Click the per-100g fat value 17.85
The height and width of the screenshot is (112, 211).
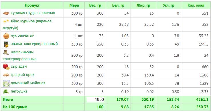tap(149, 107)
